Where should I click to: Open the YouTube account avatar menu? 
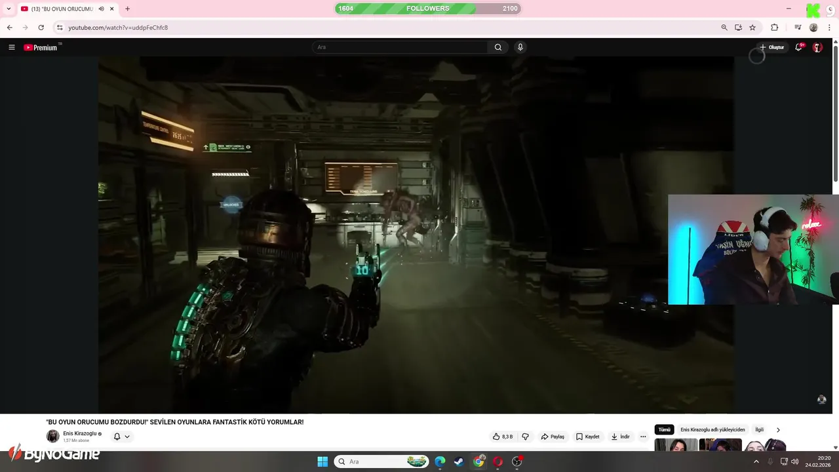(817, 47)
